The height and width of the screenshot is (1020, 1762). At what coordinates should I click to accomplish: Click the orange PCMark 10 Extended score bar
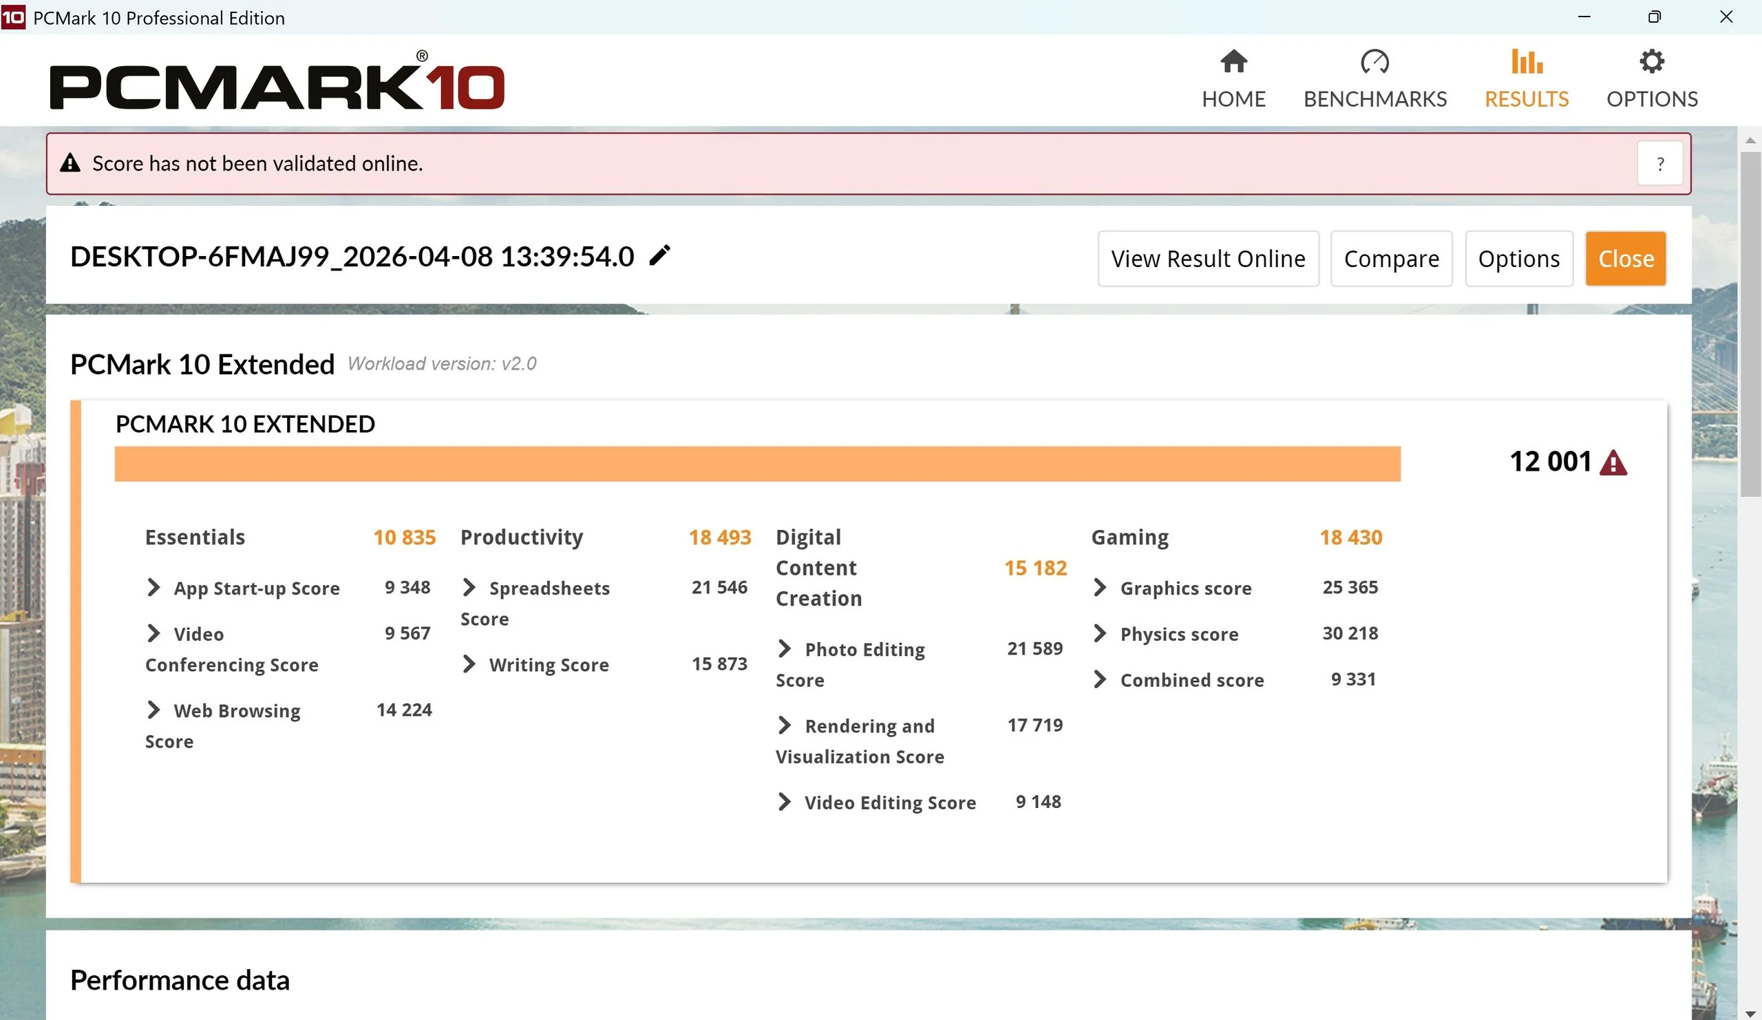pos(757,463)
